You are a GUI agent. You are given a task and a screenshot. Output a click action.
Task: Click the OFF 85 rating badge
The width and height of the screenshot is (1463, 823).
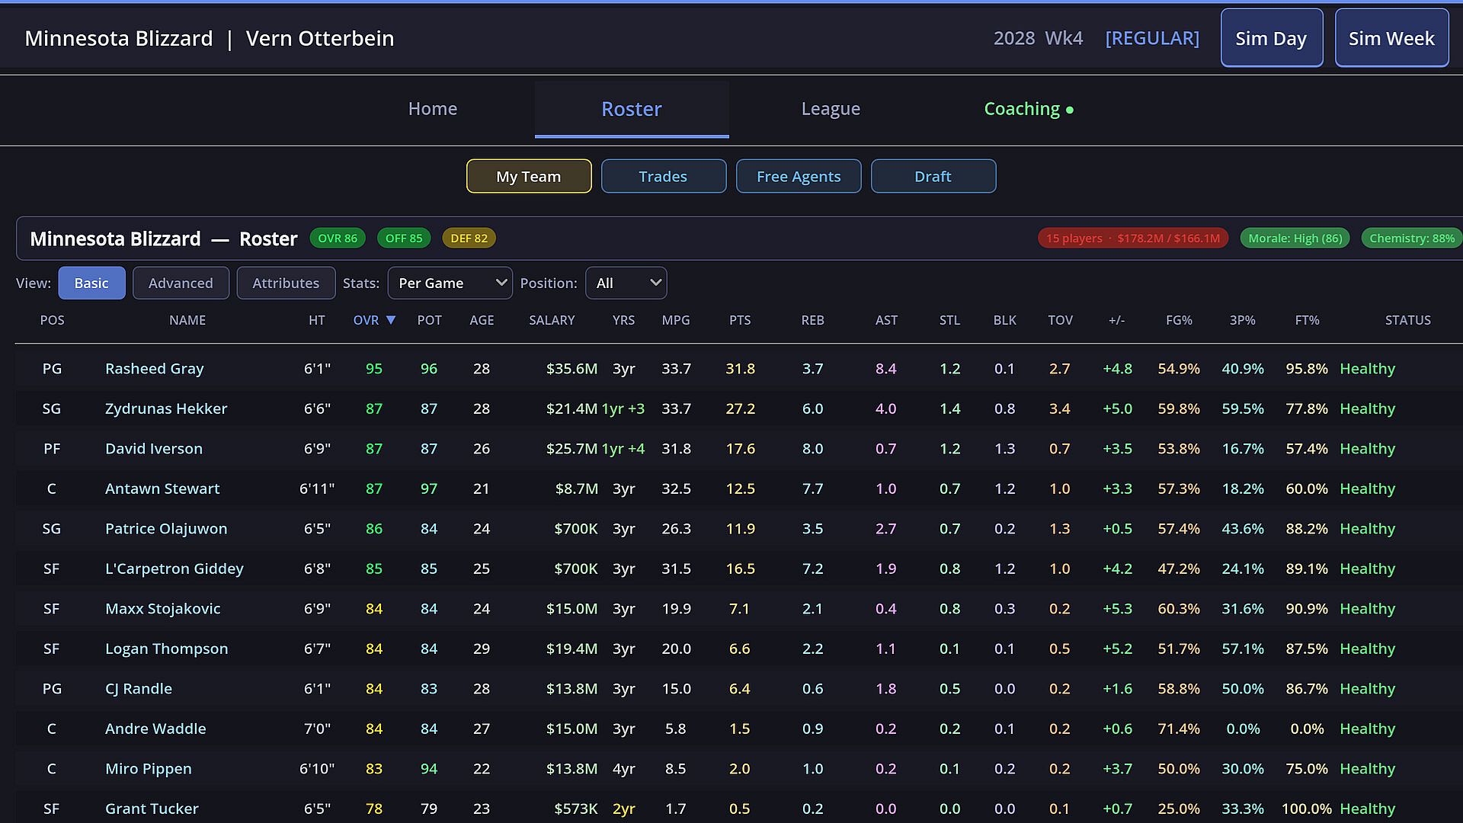[x=404, y=239]
